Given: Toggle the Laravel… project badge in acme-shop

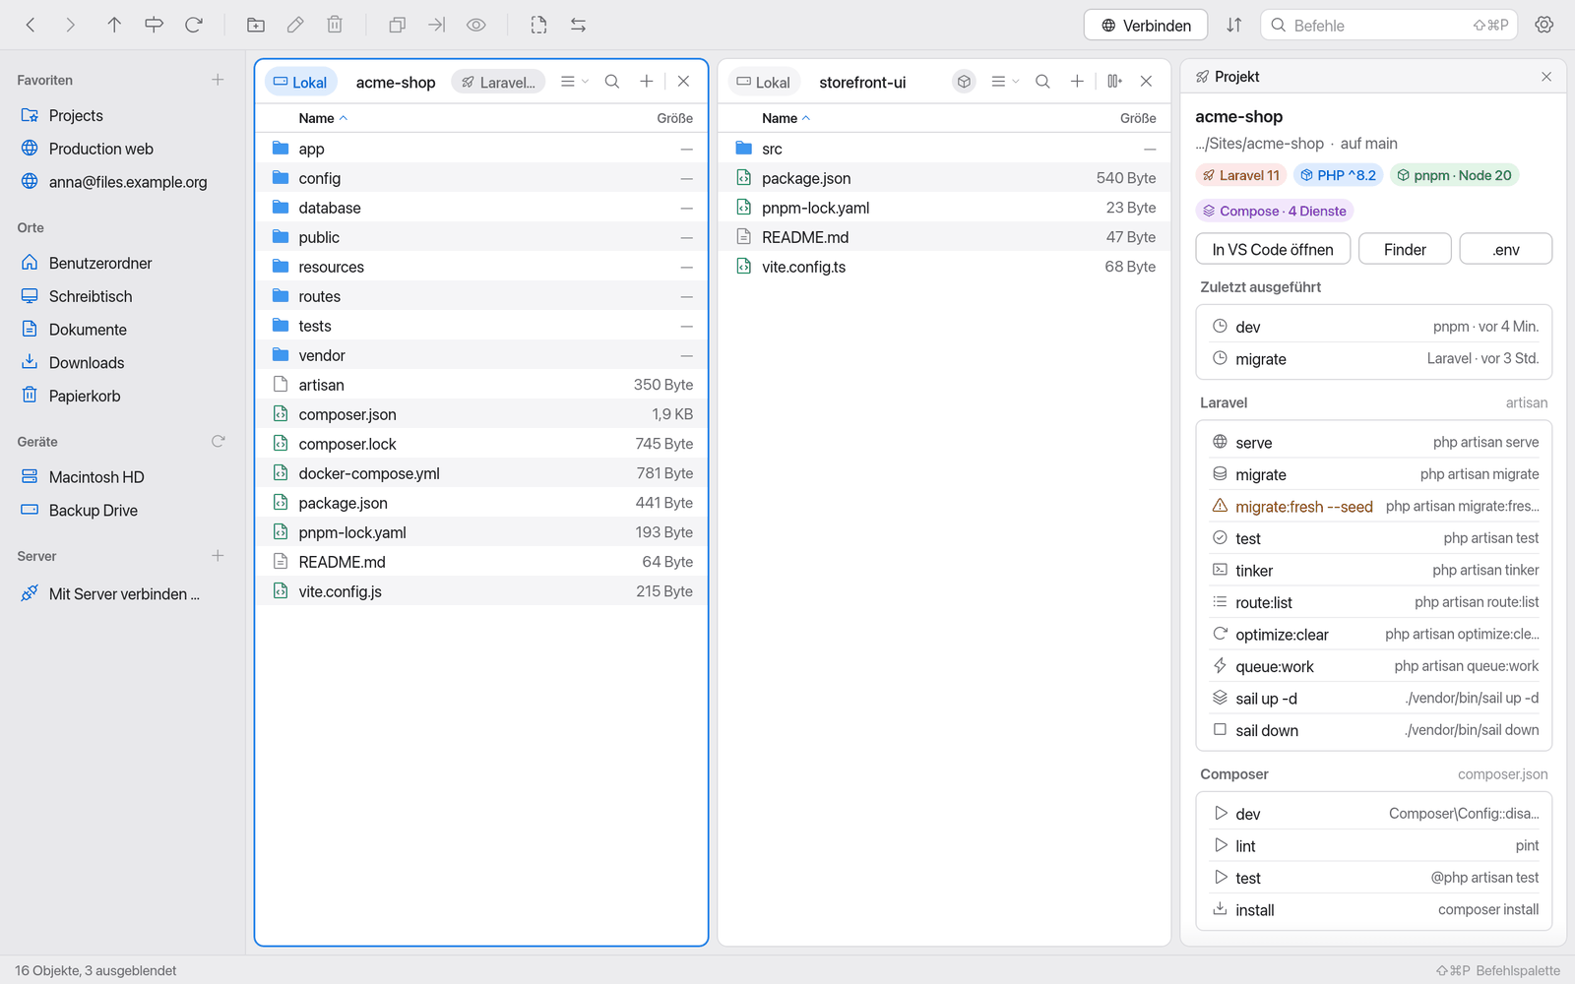Looking at the screenshot, I should [x=498, y=82].
